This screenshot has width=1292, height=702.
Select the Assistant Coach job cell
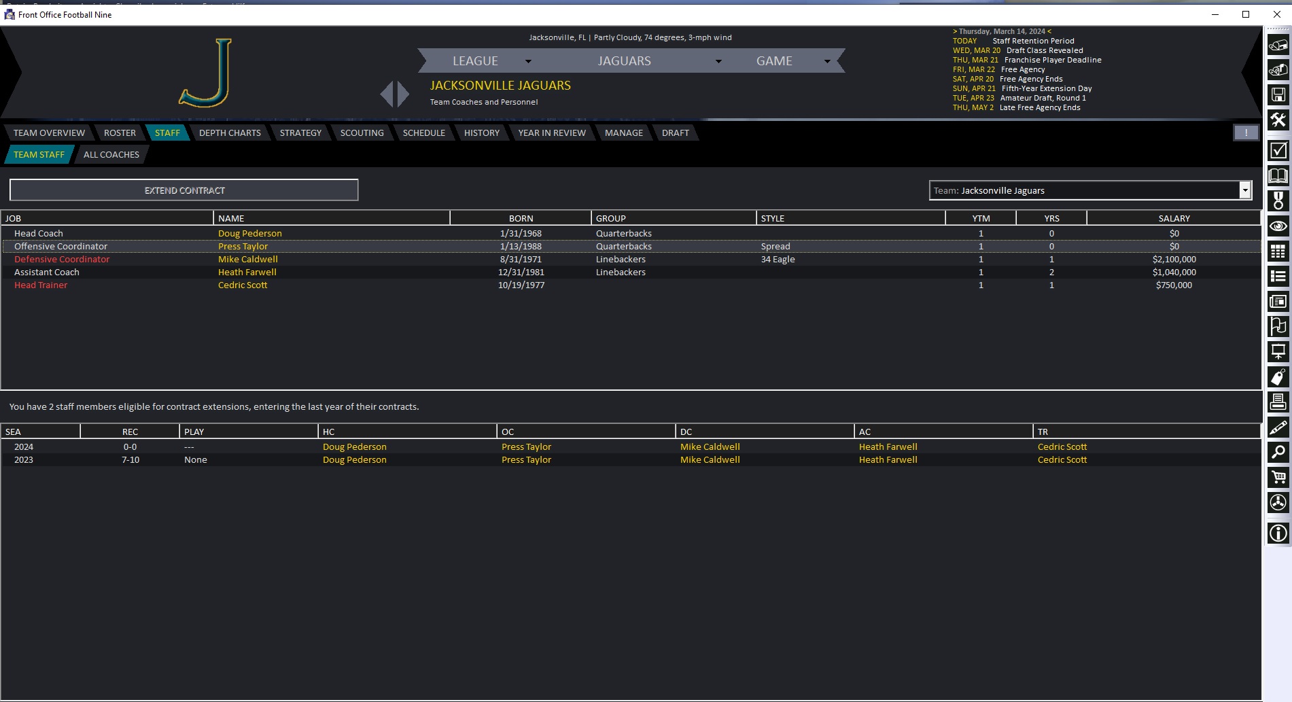[x=47, y=272]
